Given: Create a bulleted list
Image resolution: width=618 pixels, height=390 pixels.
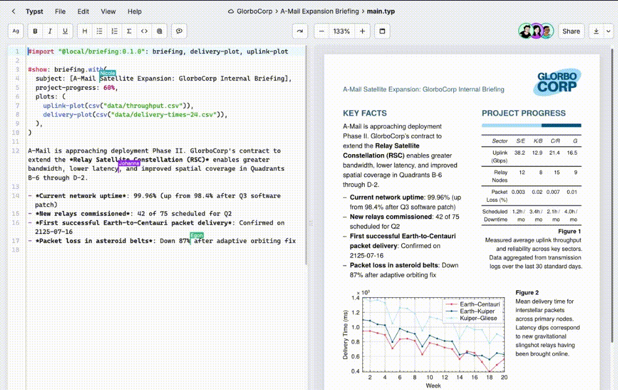Looking at the screenshot, I should tap(100, 31).
